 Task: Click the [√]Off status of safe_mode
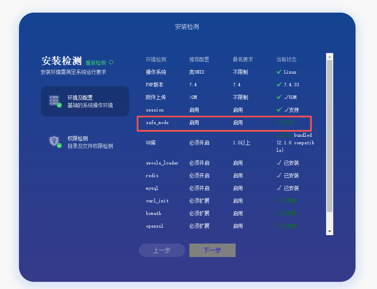pos(285,122)
